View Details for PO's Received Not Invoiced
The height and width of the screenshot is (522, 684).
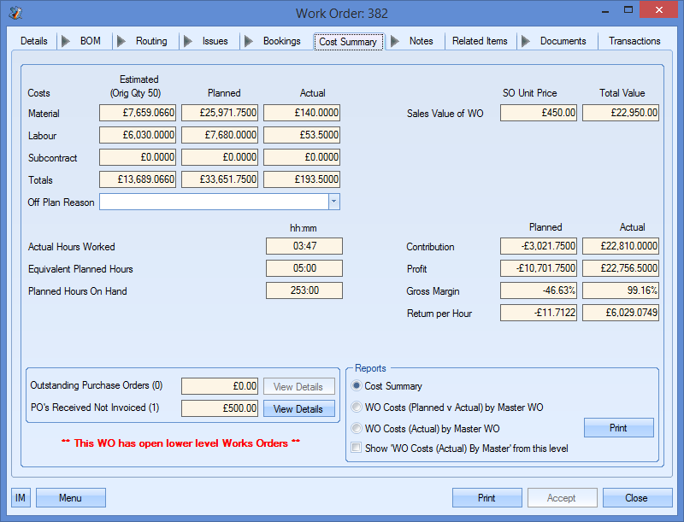298,409
